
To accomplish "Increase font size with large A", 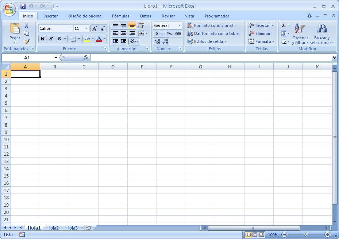I will [95, 28].
